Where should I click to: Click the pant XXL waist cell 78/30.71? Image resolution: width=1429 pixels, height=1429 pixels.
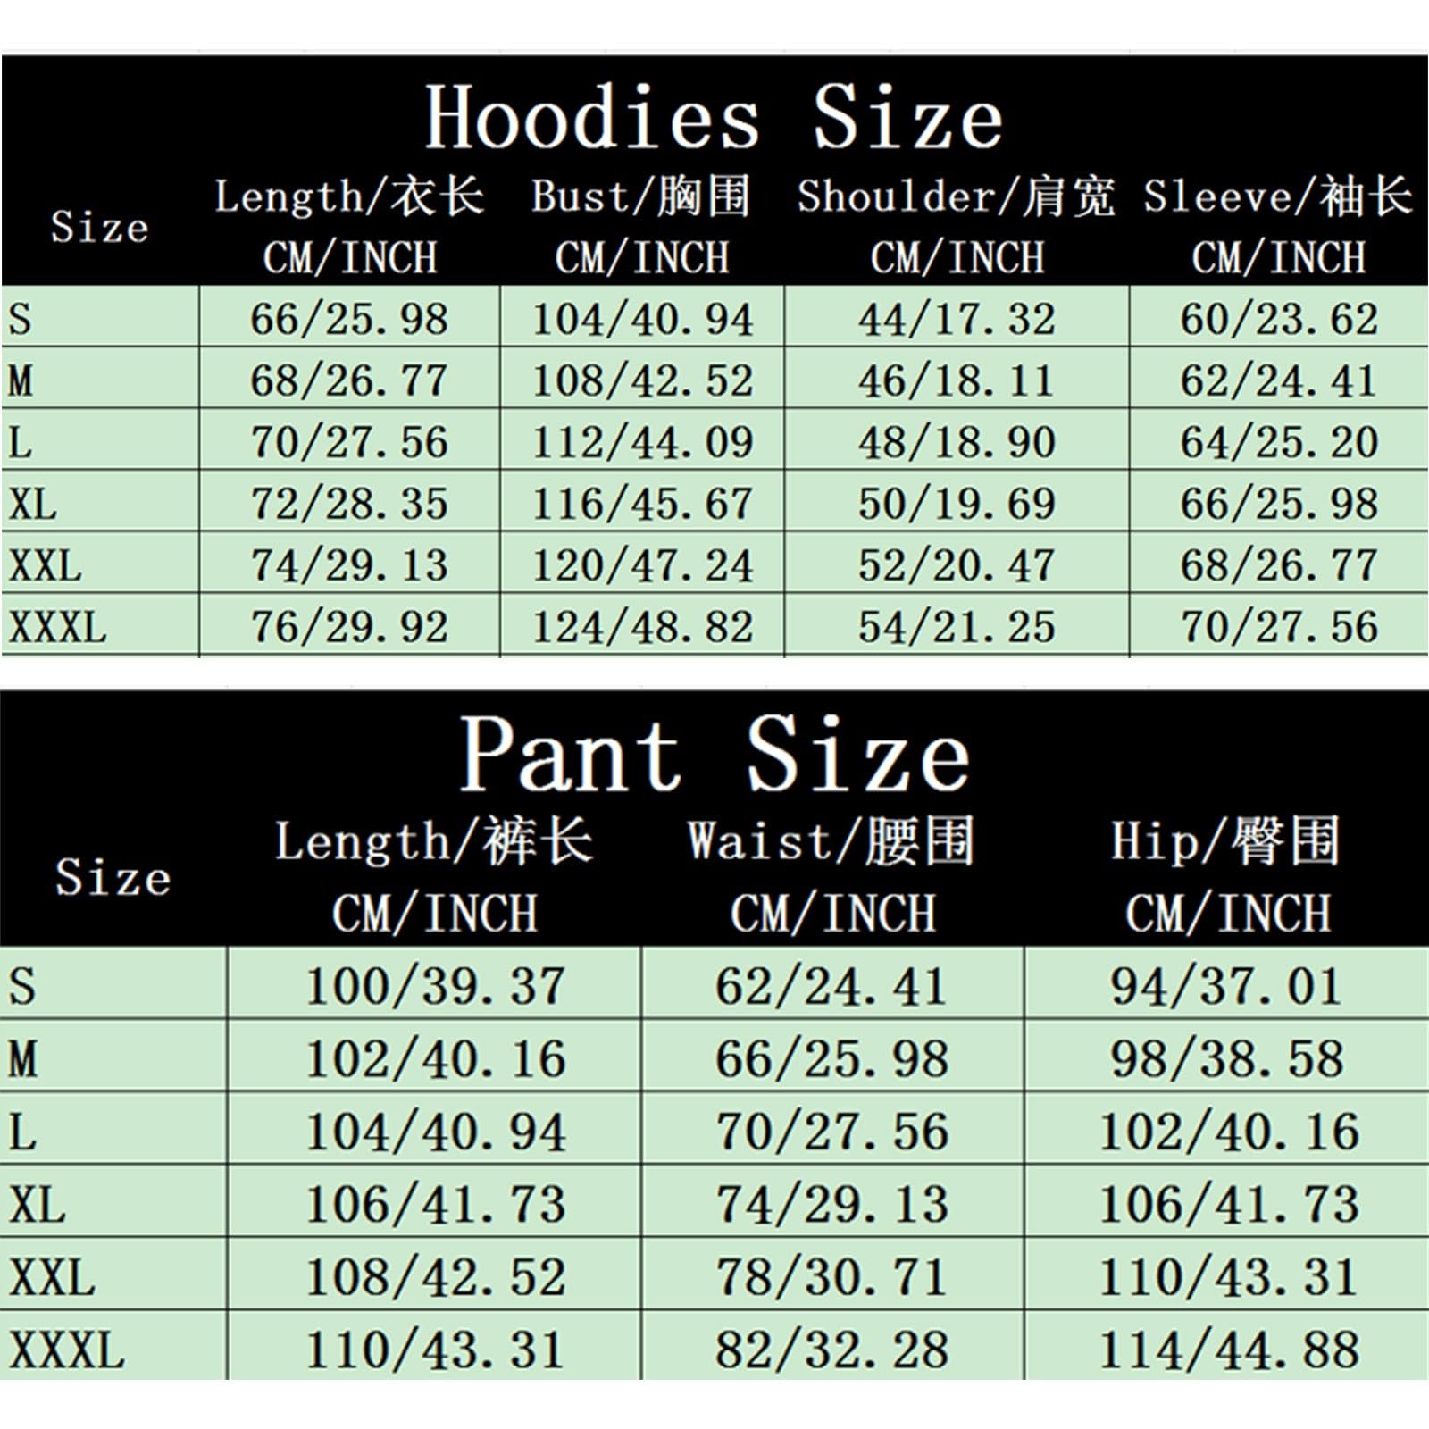(831, 1277)
